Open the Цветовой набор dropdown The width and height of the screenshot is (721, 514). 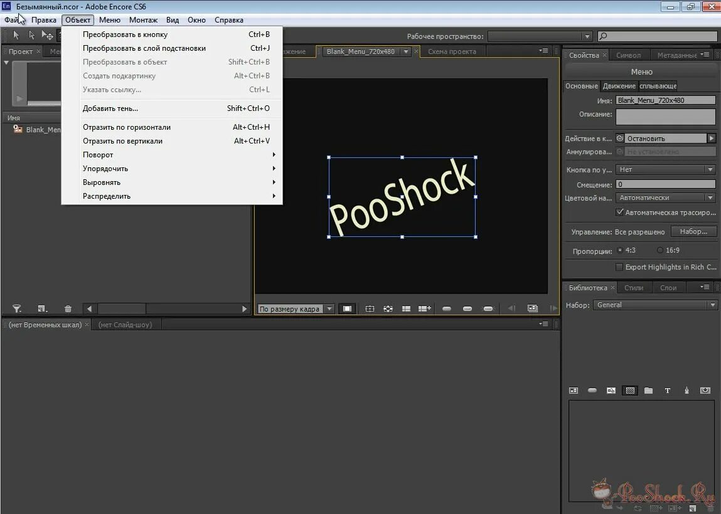point(665,197)
